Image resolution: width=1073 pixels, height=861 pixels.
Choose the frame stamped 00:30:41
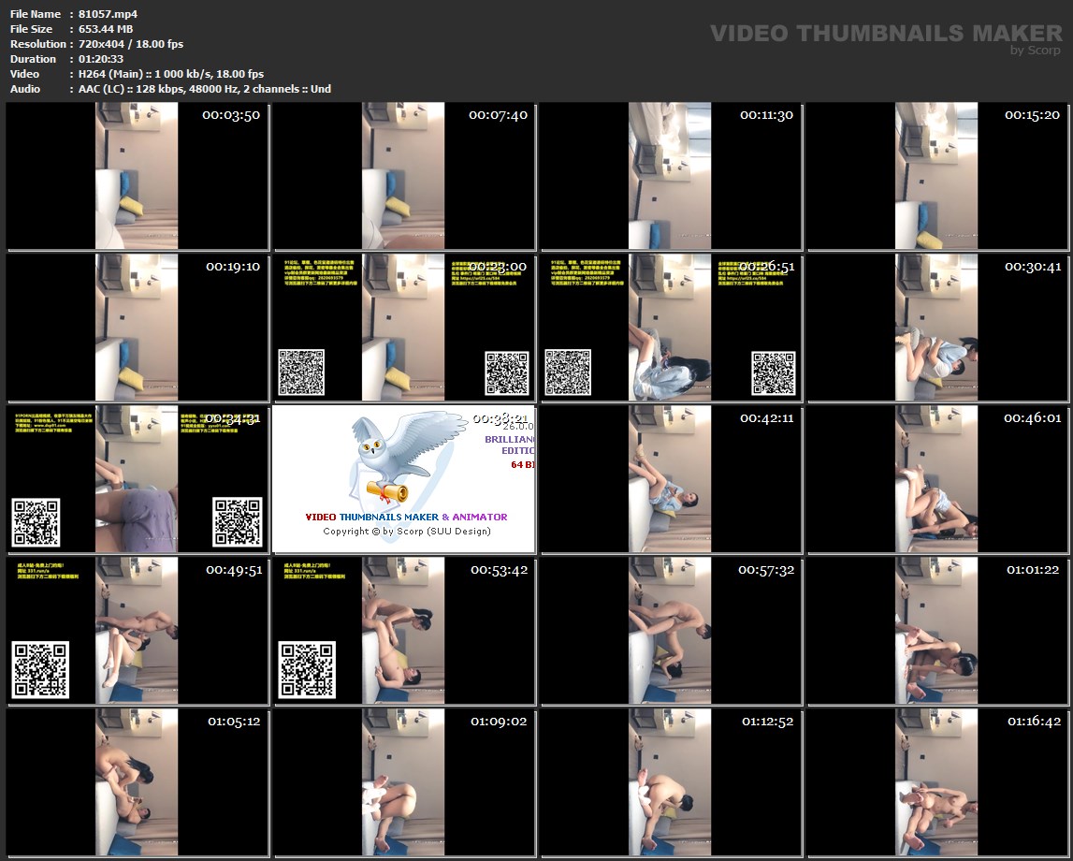[x=936, y=328]
